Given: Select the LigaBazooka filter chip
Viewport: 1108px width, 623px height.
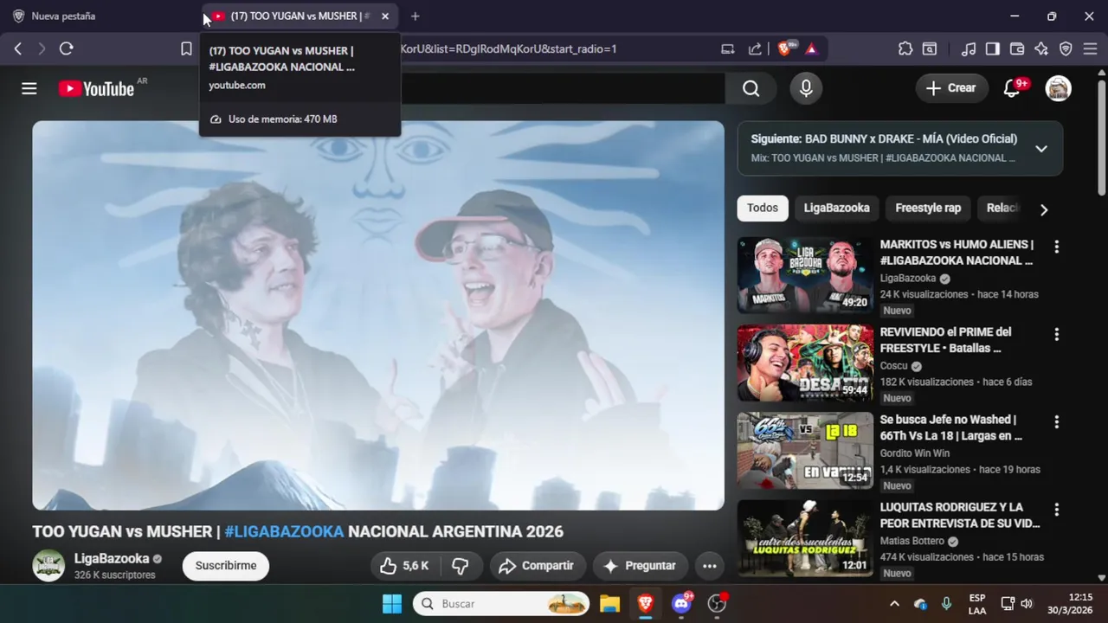Looking at the screenshot, I should click(836, 208).
